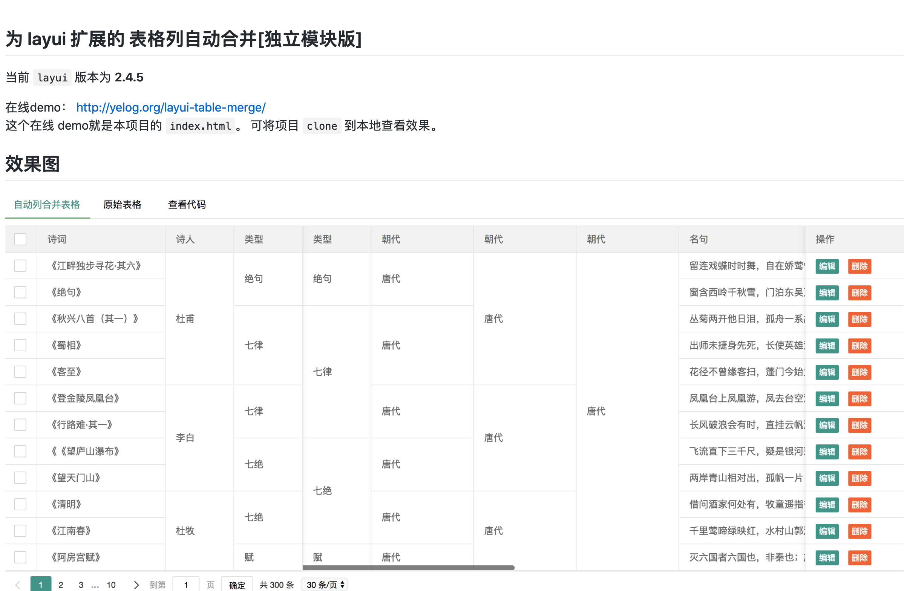Click the 确定 page jump button
The width and height of the screenshot is (913, 591).
[237, 585]
